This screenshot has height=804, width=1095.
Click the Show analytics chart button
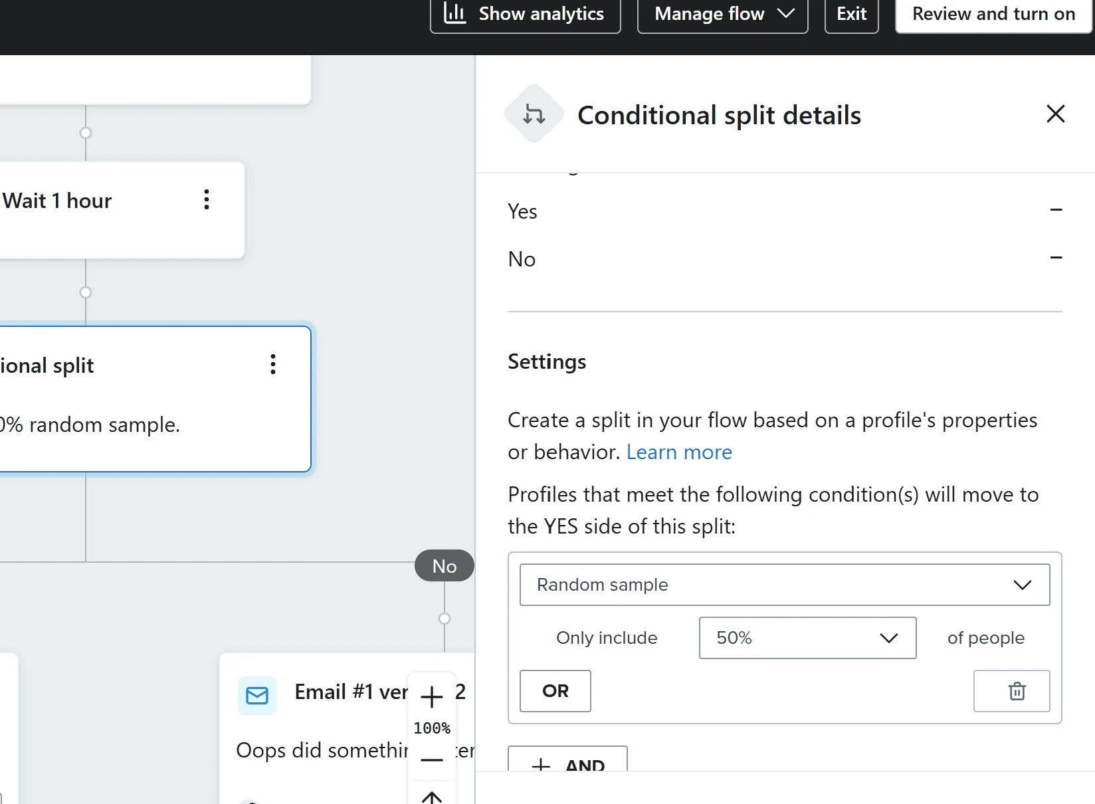[x=525, y=14]
